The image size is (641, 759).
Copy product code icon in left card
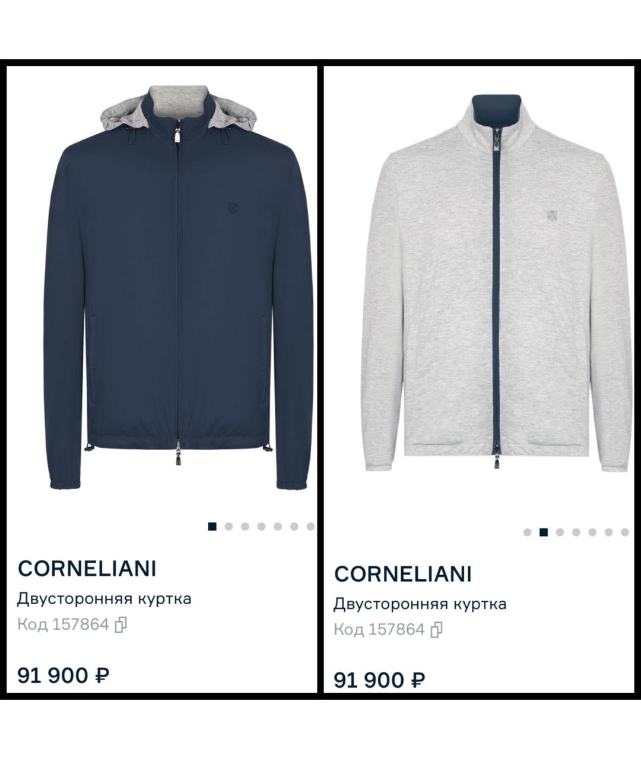point(122,624)
